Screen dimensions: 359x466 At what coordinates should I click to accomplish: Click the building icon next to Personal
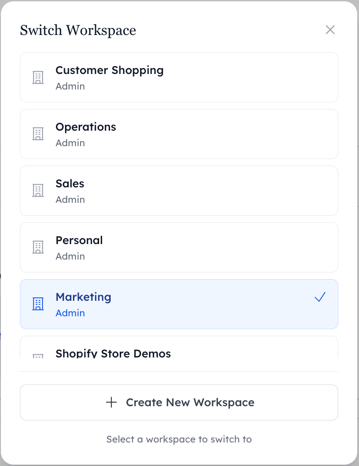38,247
